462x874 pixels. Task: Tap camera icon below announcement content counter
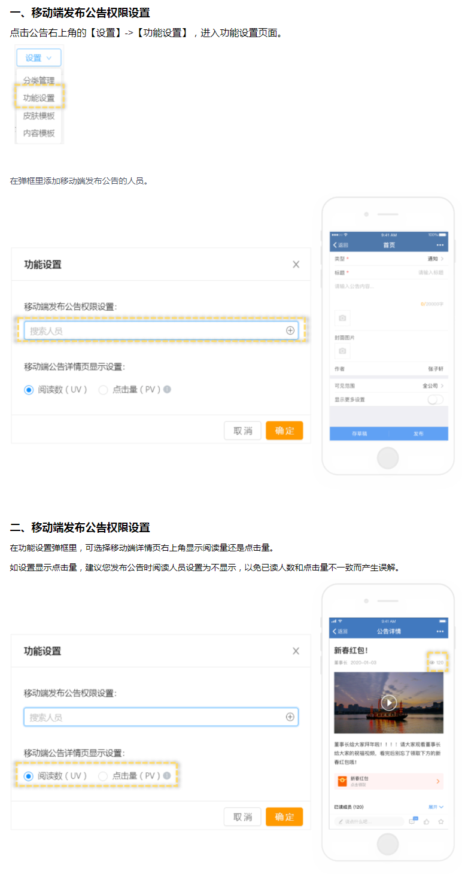click(x=343, y=318)
